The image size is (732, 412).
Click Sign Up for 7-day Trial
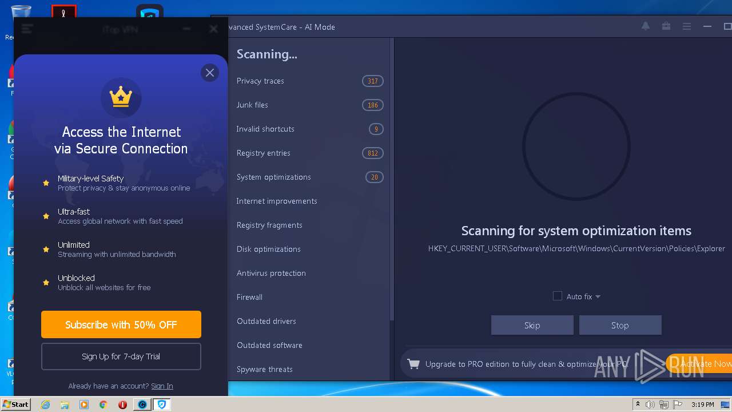[x=121, y=356]
